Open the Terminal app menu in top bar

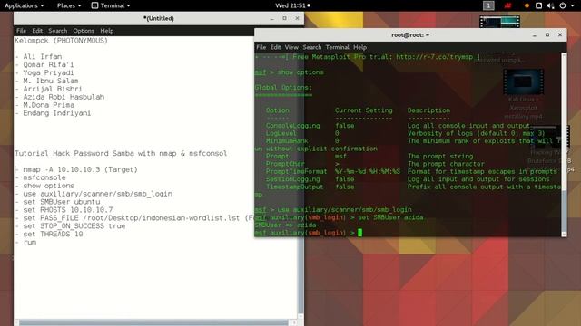[x=111, y=5]
